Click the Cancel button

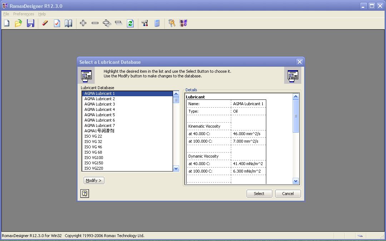pyautogui.click(x=288, y=194)
